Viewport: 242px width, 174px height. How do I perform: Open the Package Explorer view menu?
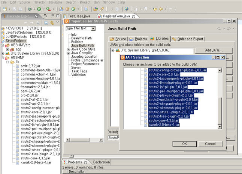click(58, 22)
